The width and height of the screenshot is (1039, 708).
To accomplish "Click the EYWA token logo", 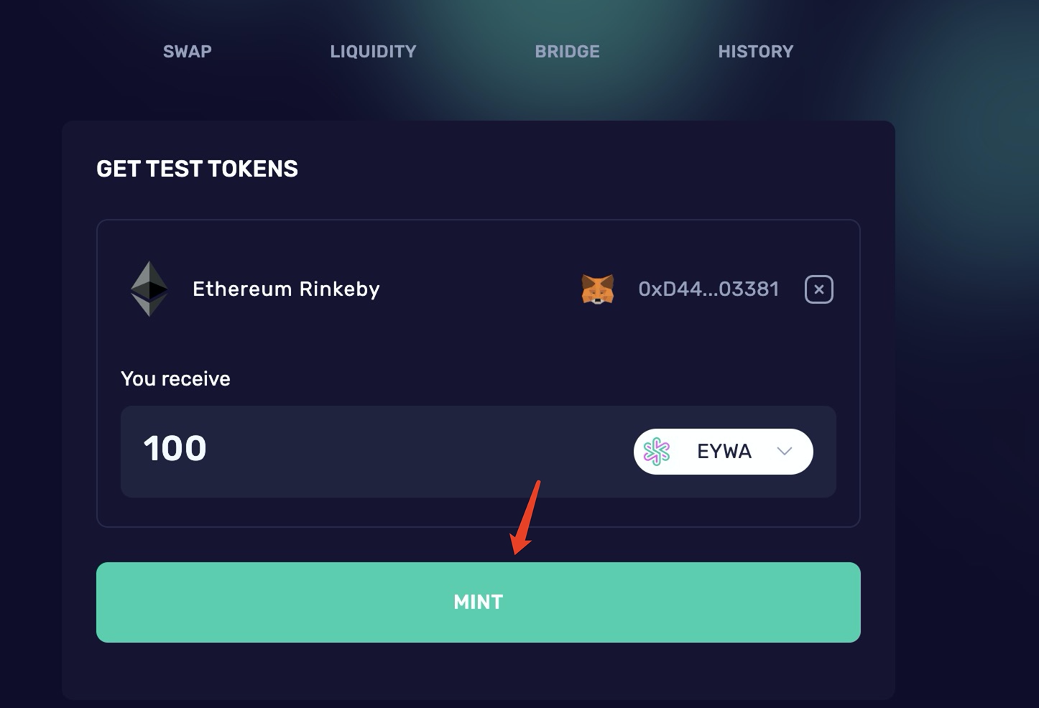I will 657,452.
